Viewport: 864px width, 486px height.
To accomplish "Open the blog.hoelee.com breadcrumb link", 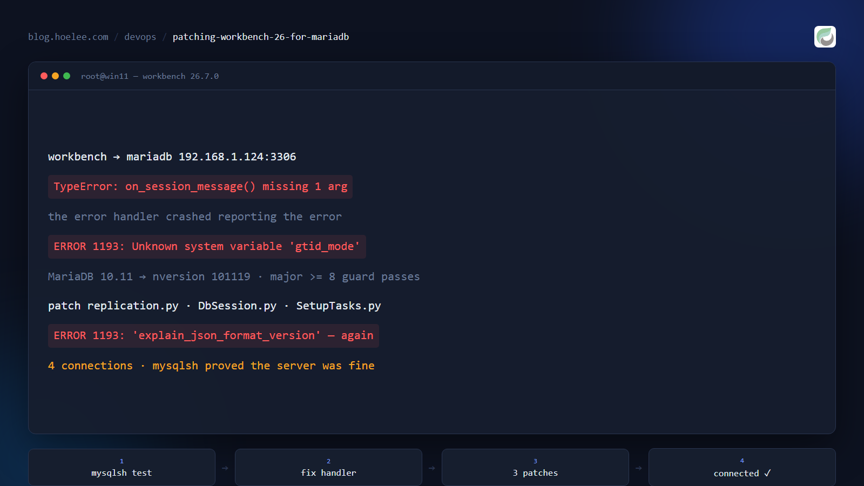I will click(x=68, y=37).
